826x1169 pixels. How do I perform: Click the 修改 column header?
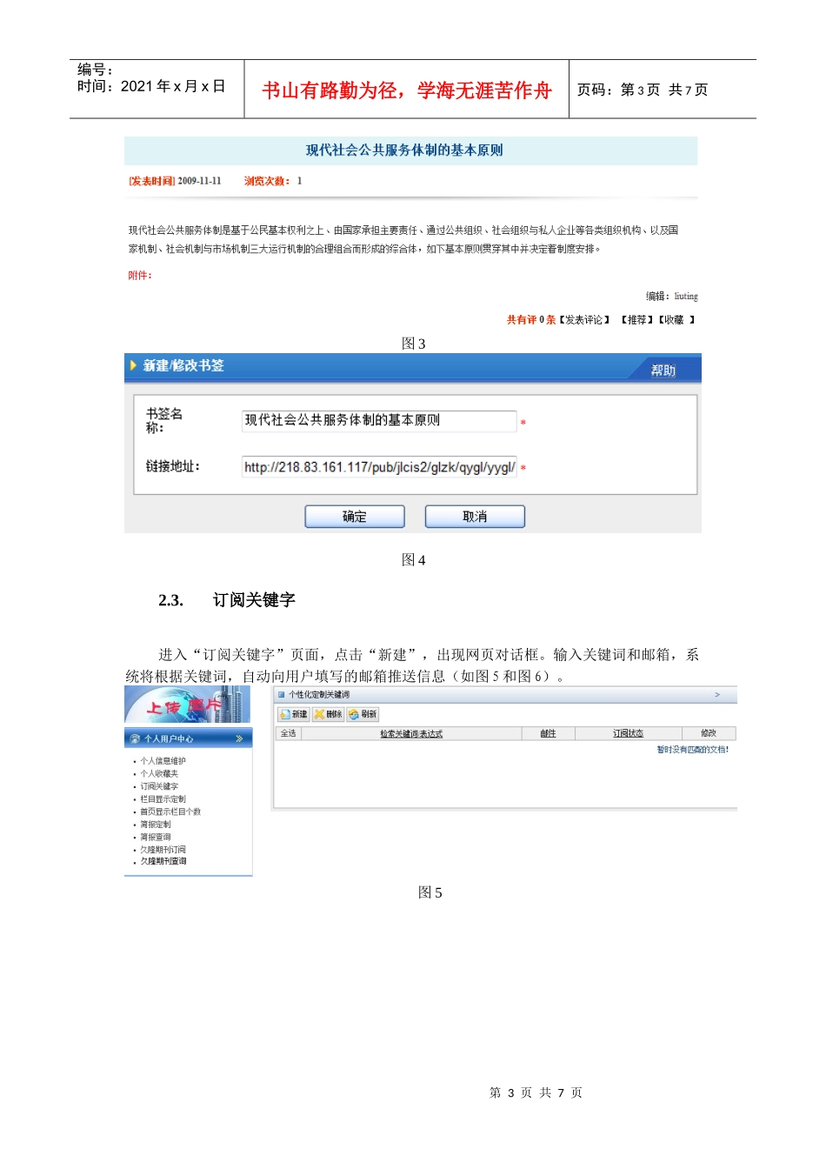(x=709, y=734)
